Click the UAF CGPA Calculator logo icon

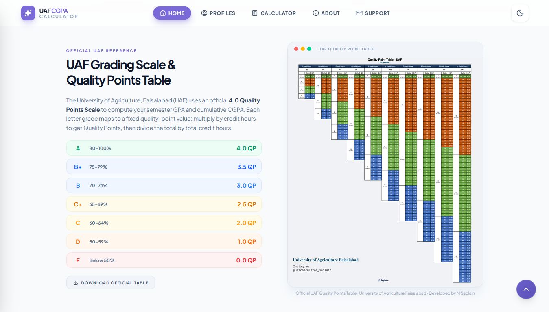pyautogui.click(x=28, y=13)
